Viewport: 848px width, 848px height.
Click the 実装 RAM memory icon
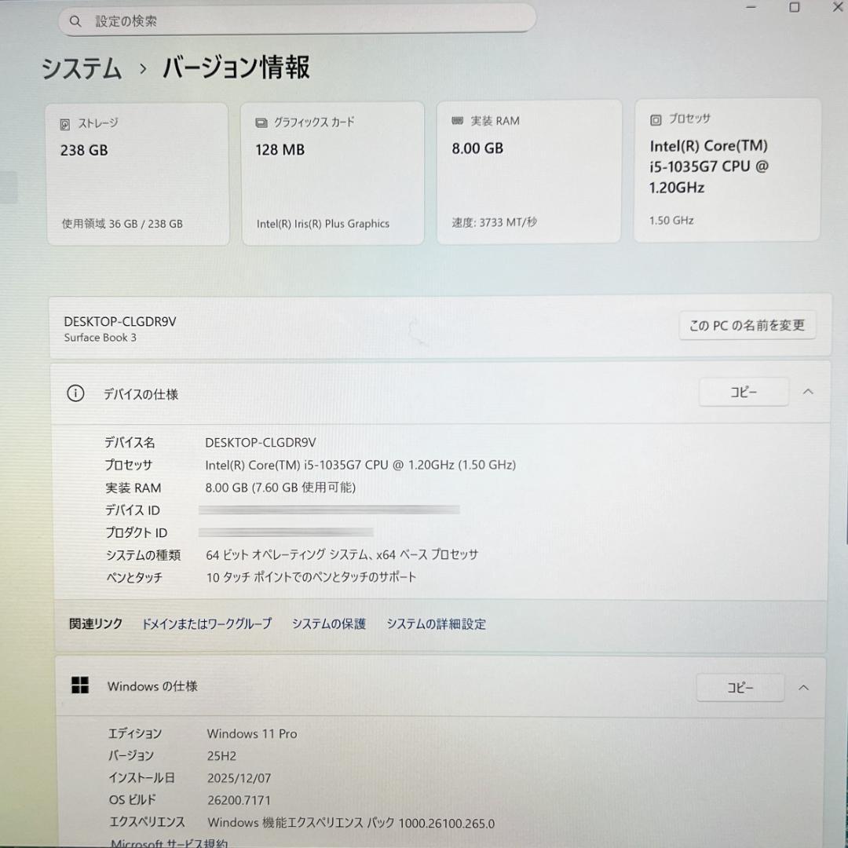tap(455, 120)
